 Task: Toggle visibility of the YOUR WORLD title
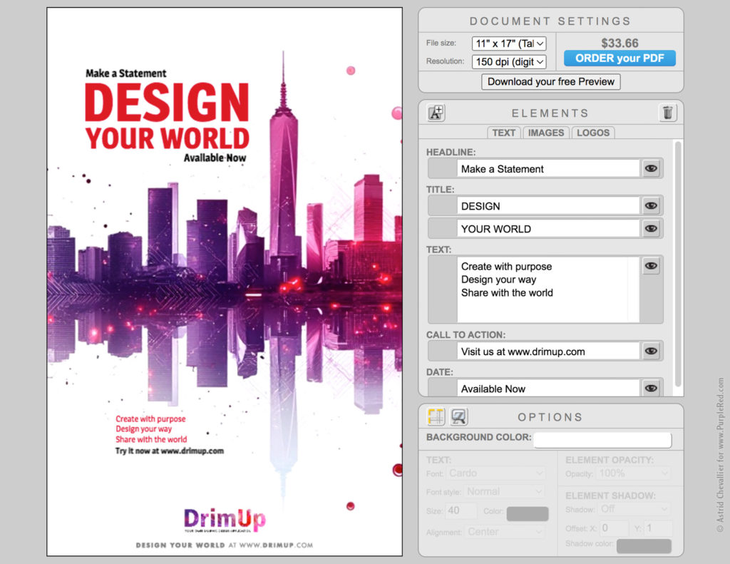[651, 228]
